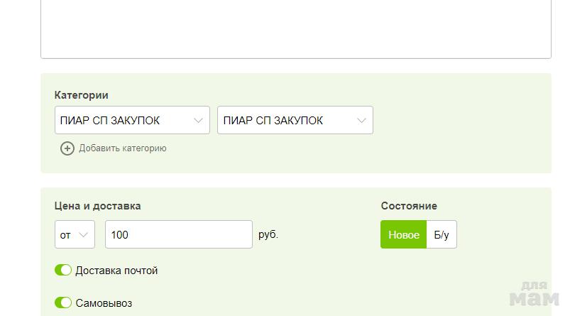
Task: Click the Доставка почтой label text
Action: 116,271
